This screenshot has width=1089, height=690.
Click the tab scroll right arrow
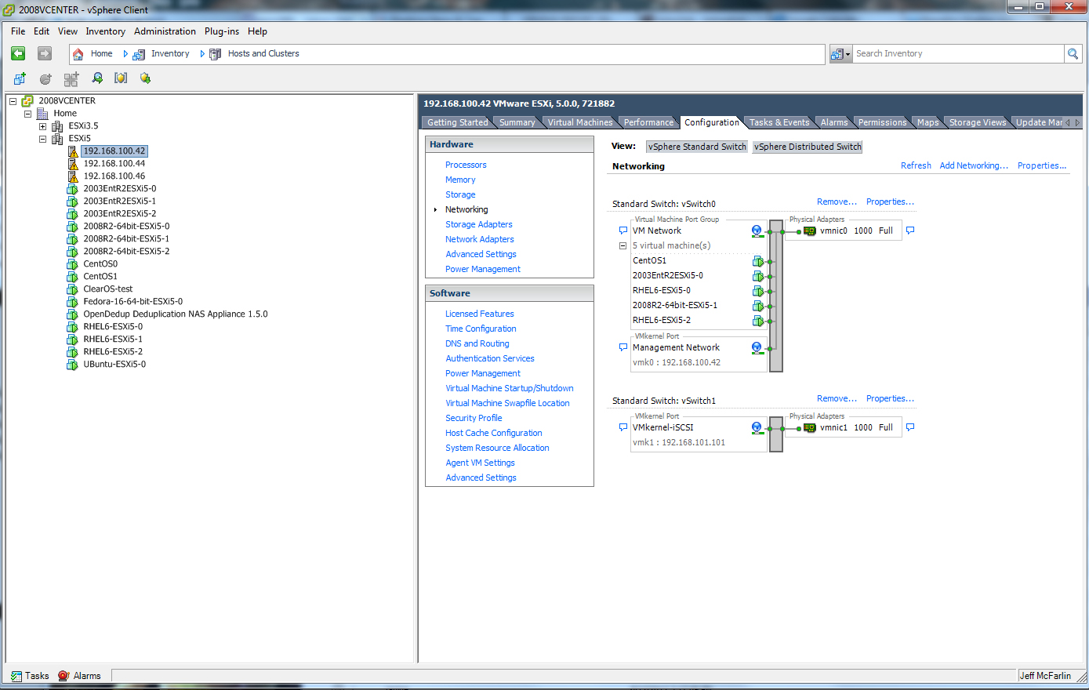click(x=1077, y=123)
